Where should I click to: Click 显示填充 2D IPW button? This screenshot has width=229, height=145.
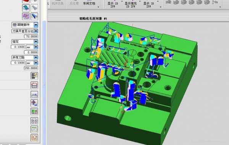[x=131, y=5]
